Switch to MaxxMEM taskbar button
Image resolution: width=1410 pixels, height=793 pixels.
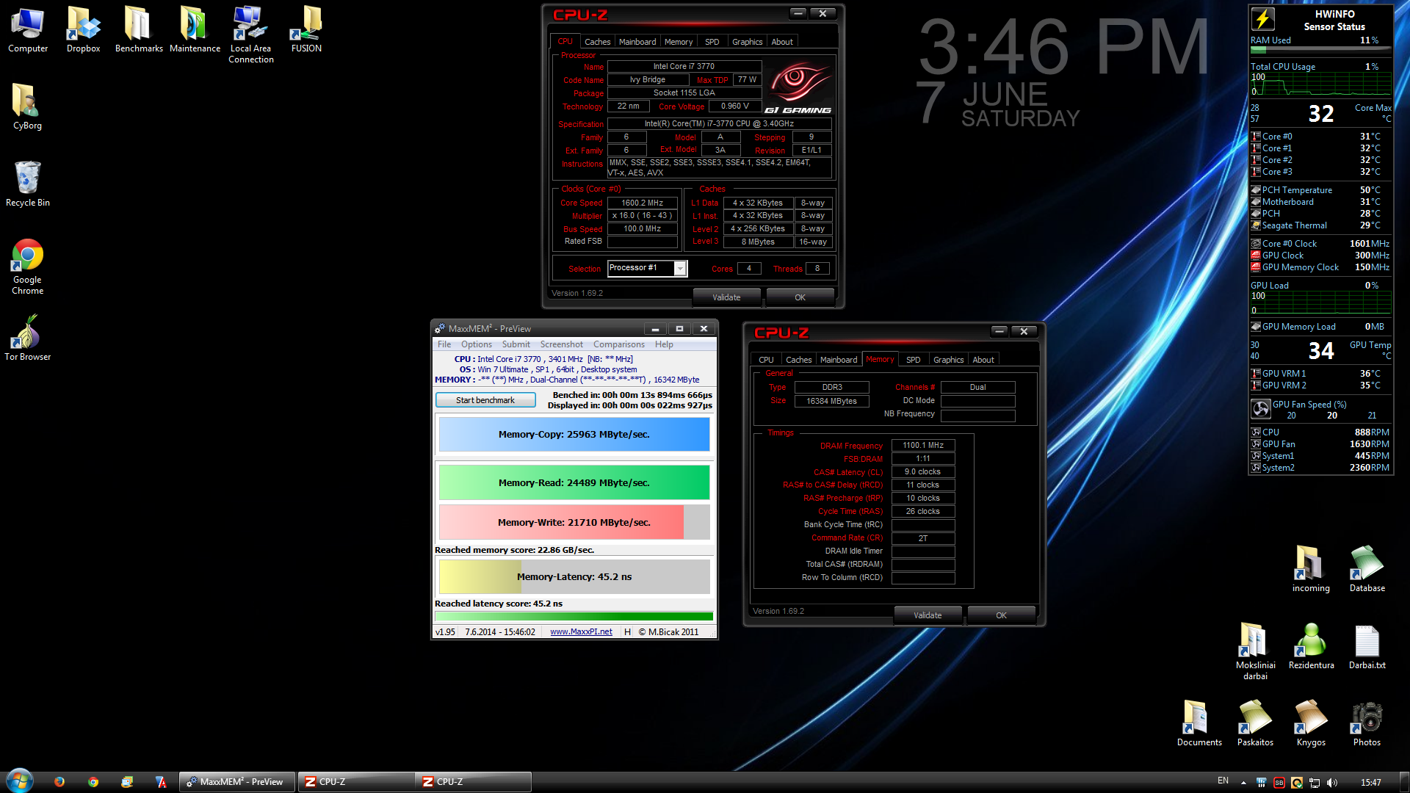pos(236,782)
